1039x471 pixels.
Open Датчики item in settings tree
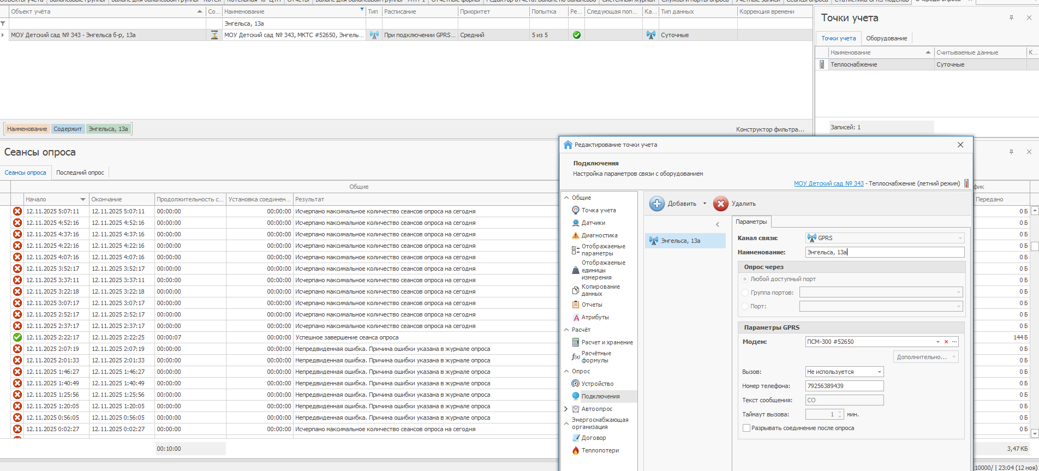coord(593,223)
